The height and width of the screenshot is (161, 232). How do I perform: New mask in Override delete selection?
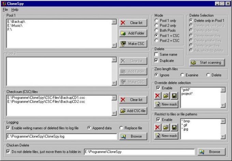(x=166, y=104)
